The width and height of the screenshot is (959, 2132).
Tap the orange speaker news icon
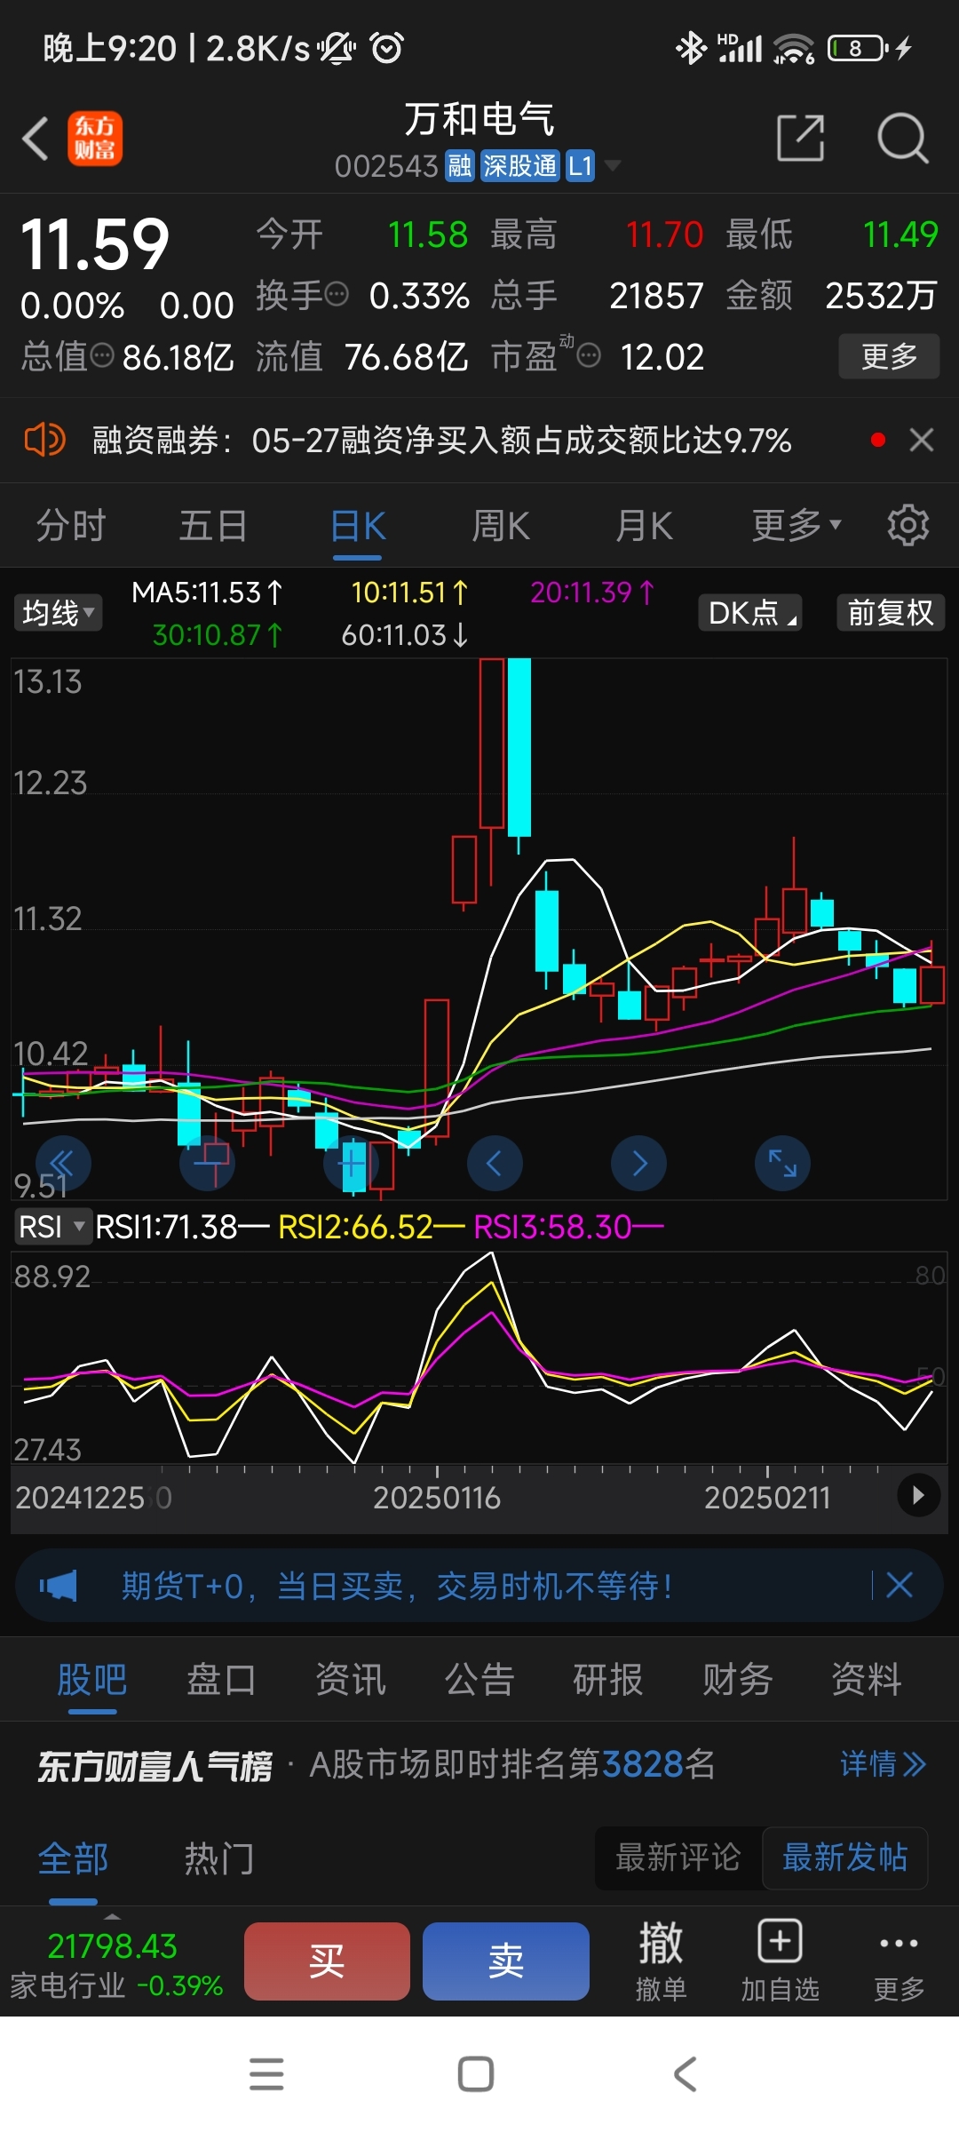pyautogui.click(x=44, y=440)
